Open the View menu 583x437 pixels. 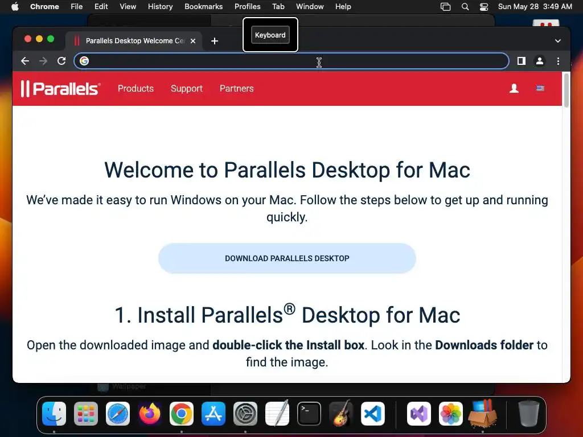(128, 7)
